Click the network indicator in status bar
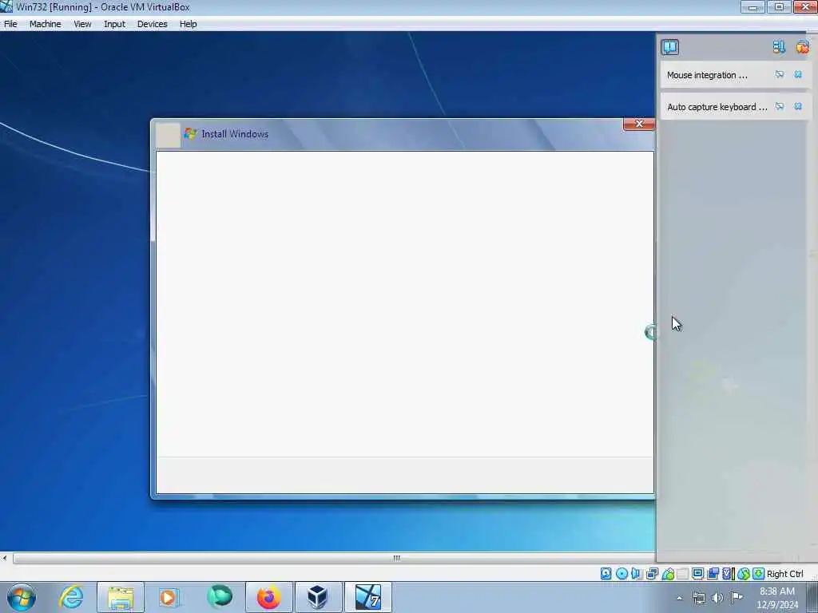818x613 pixels. pos(652,574)
